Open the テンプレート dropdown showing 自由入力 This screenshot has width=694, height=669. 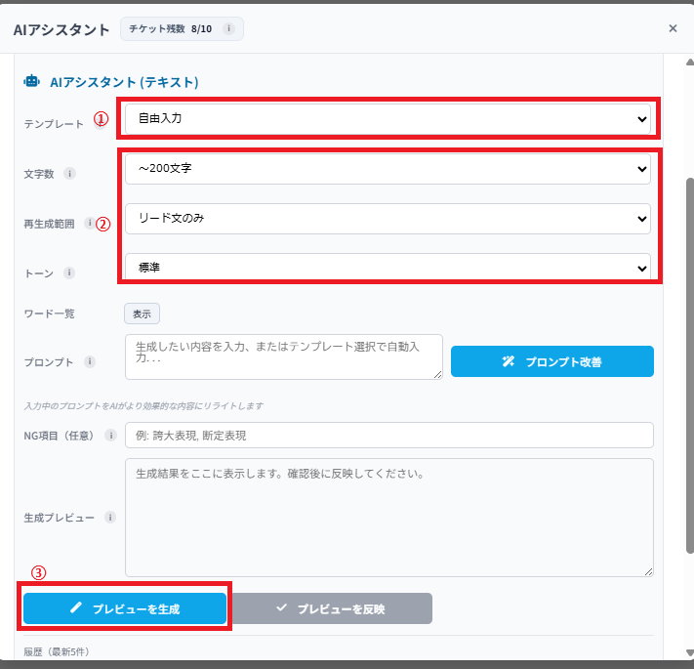point(388,118)
